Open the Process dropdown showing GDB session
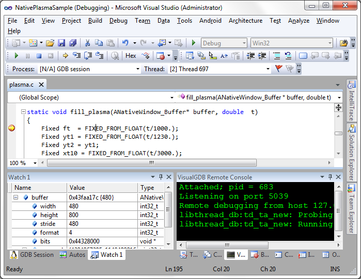 (89, 69)
